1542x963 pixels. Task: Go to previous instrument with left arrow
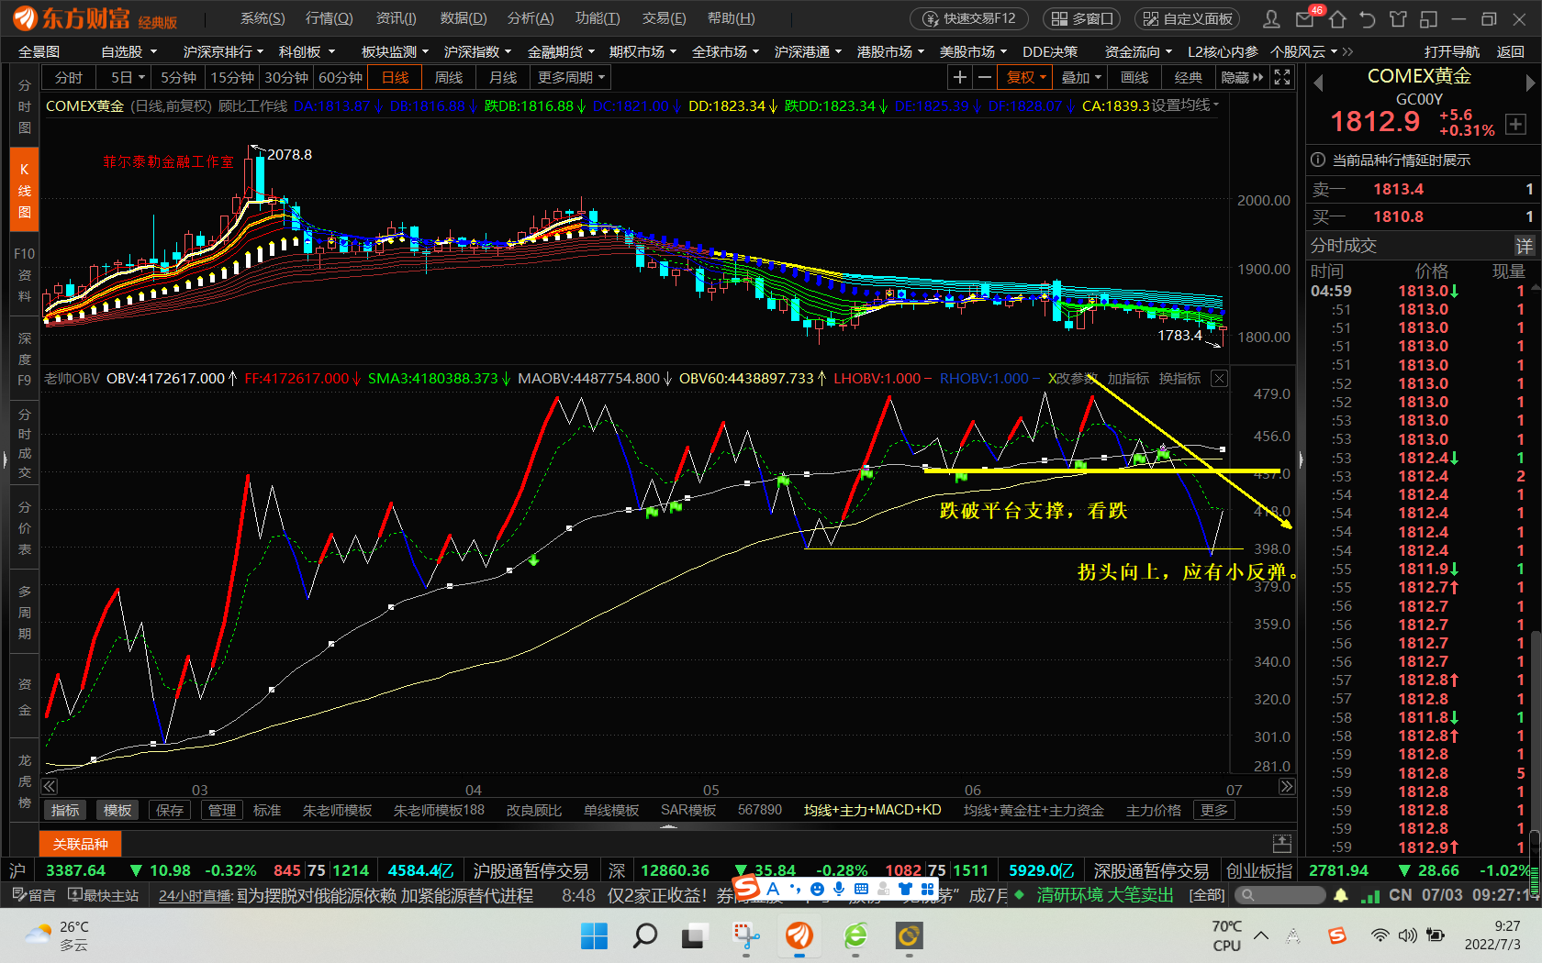pyautogui.click(x=1319, y=83)
